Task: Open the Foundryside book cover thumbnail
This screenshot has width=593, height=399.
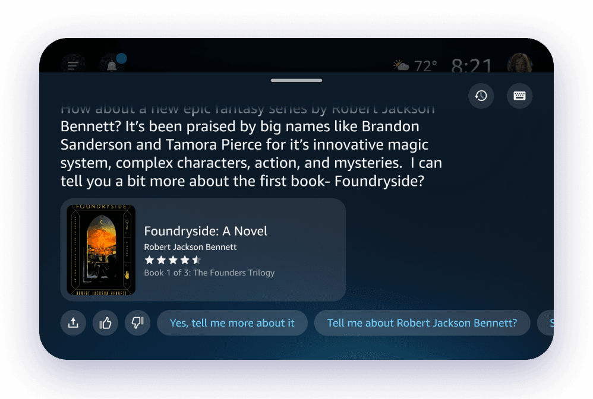Action: (101, 250)
